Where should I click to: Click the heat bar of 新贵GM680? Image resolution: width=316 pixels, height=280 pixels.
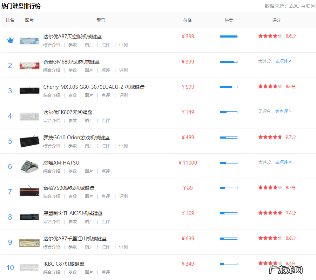point(228,61)
